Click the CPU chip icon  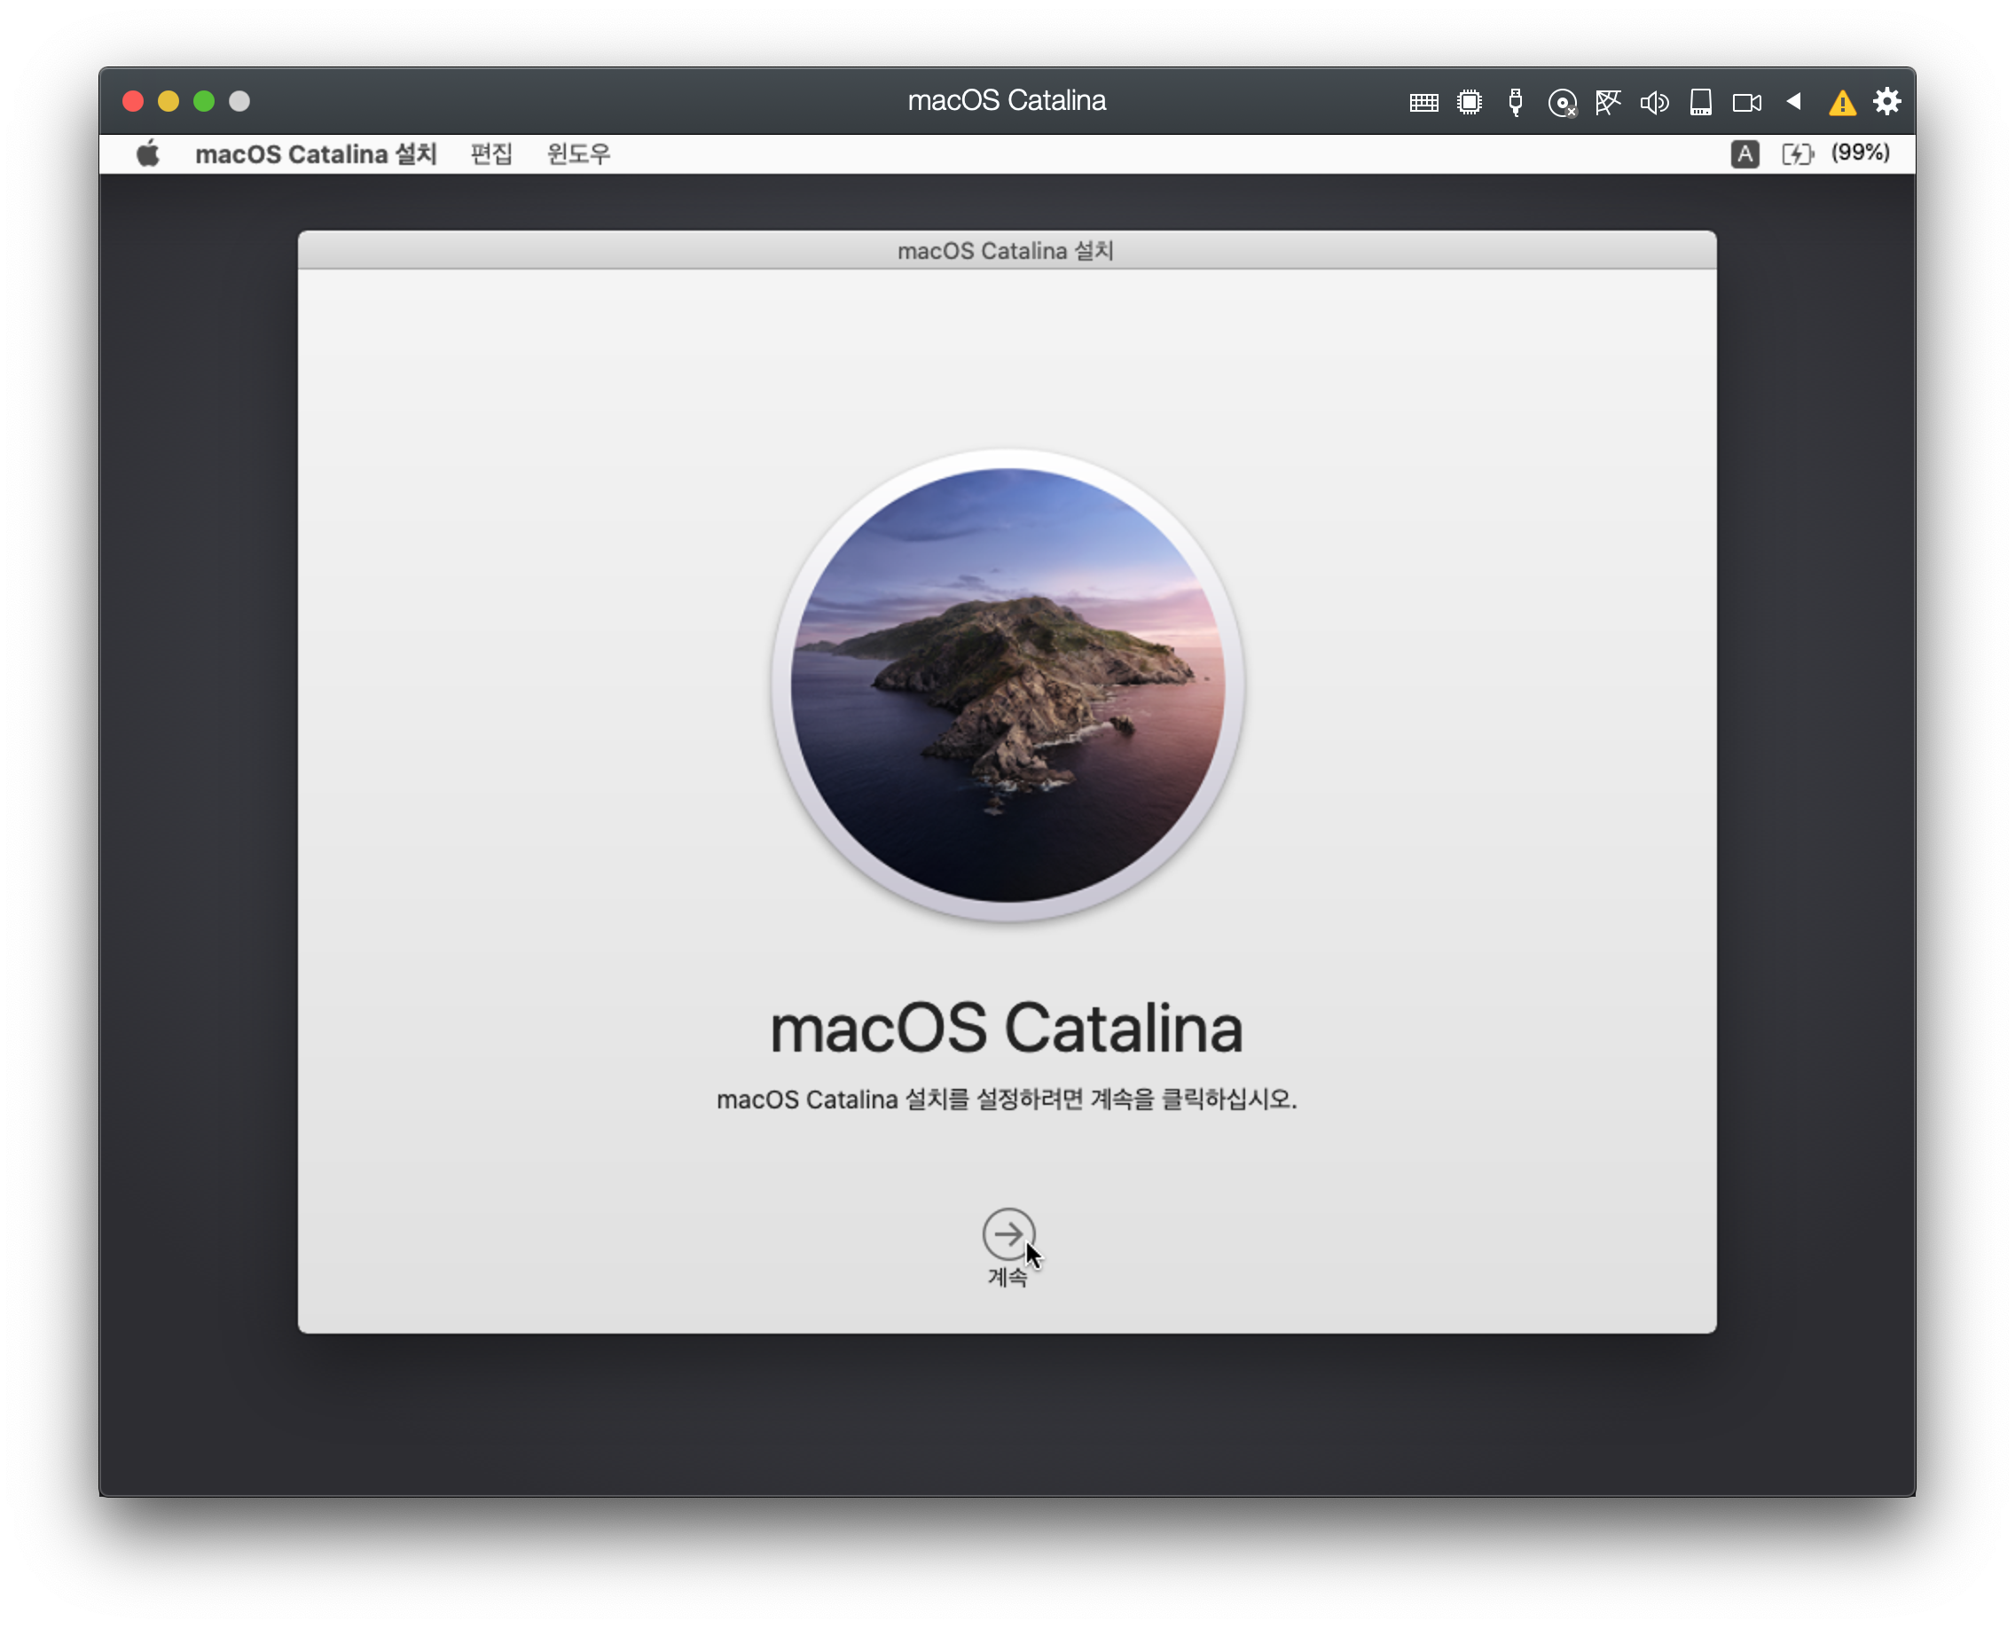1469,102
